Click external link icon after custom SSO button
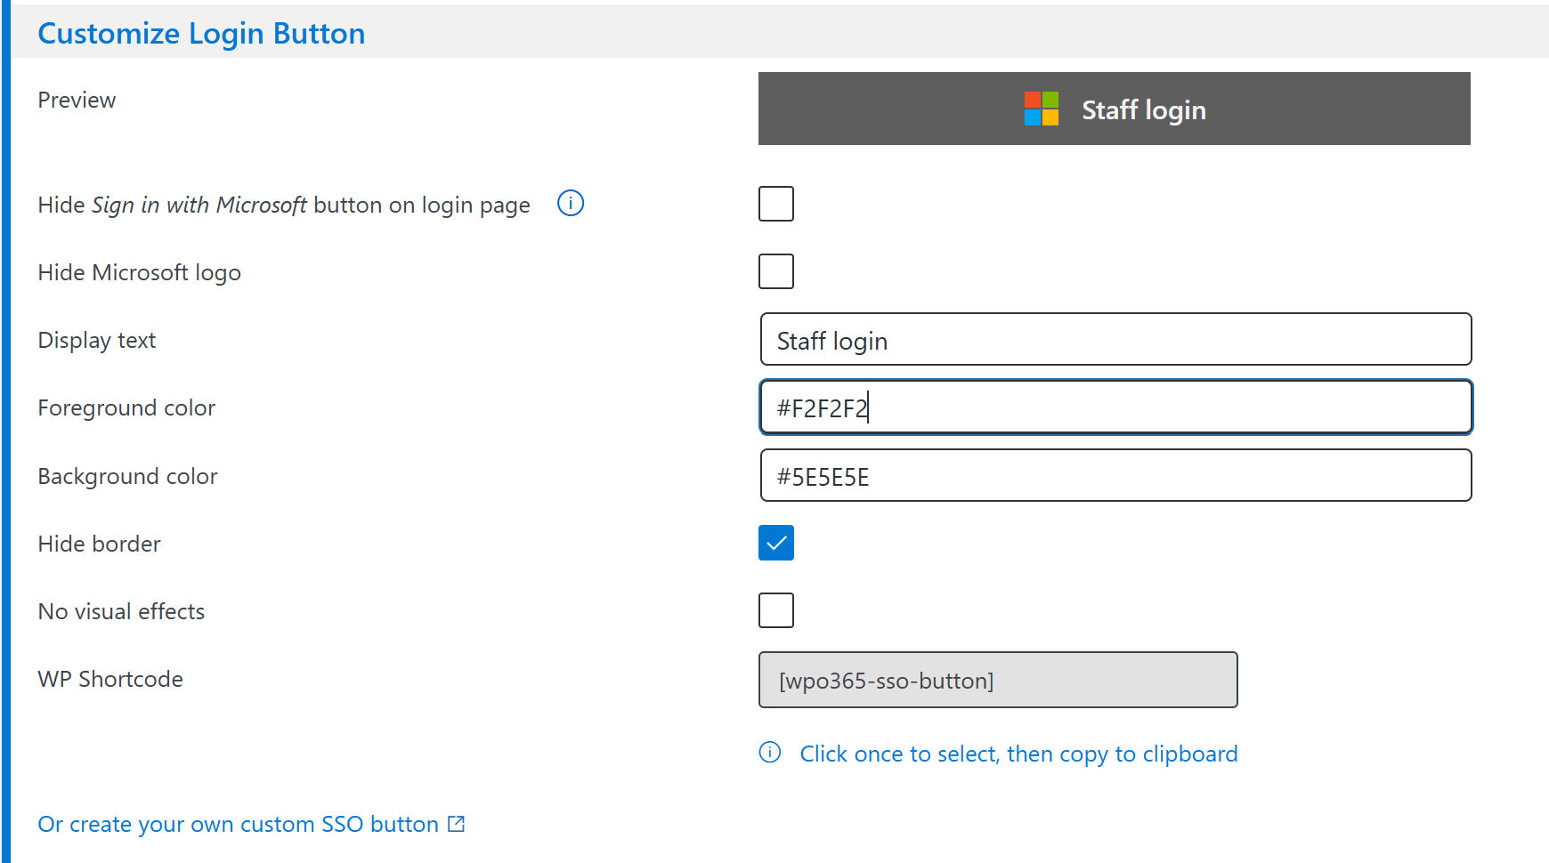This screenshot has height=863, width=1549. point(457,824)
